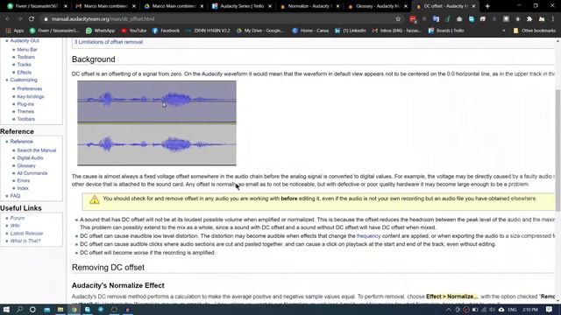Open the LinkedIn bookmark
The image size is (561, 315).
(x=351, y=31)
